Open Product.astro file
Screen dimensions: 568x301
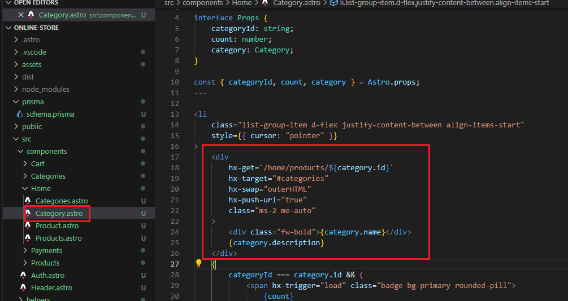(x=57, y=225)
